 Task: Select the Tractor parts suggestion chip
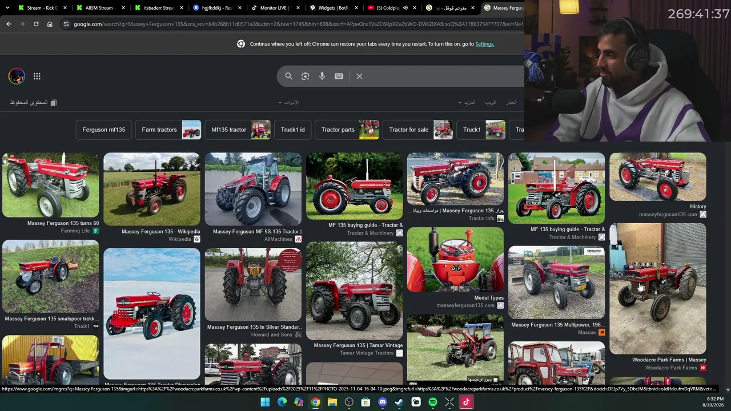click(x=347, y=130)
